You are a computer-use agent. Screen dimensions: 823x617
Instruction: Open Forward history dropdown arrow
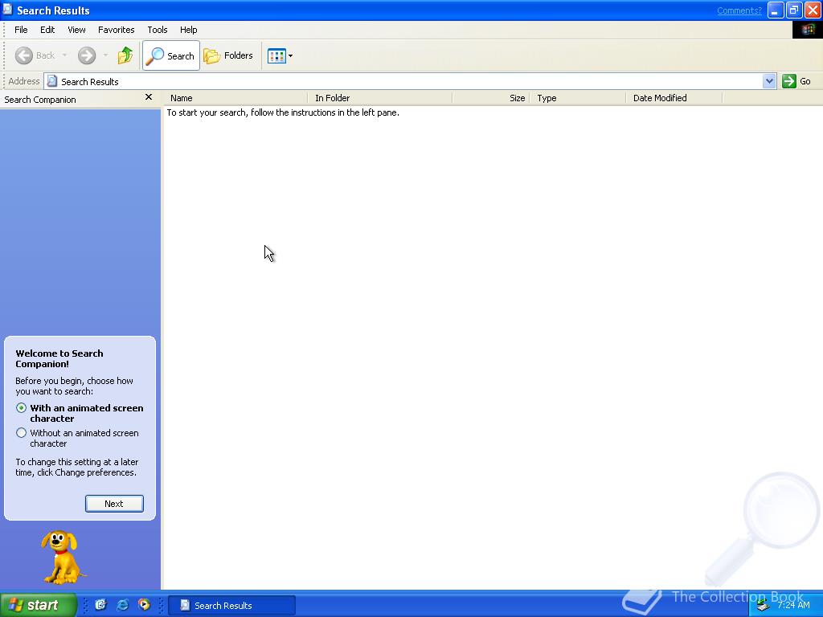click(105, 55)
